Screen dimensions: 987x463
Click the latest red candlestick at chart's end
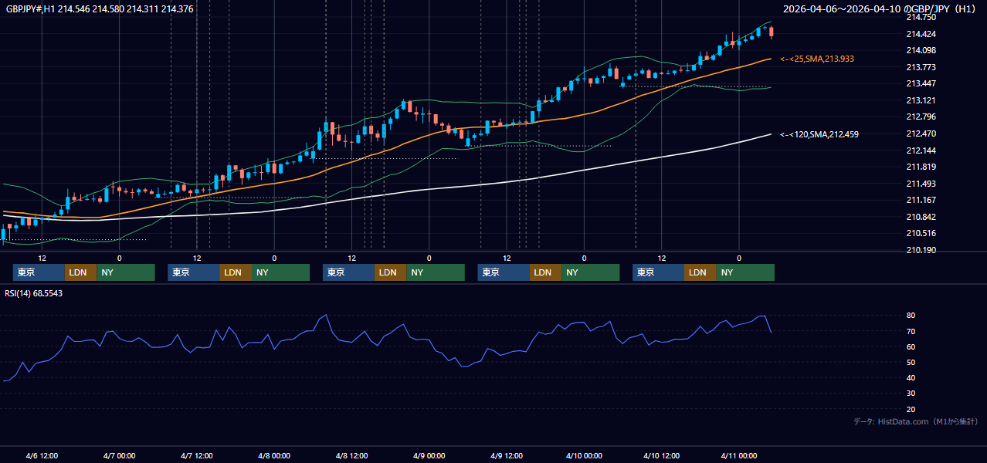(x=772, y=32)
